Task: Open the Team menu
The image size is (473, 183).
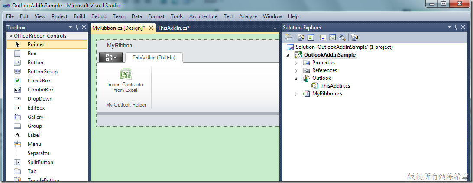Action: [x=119, y=16]
